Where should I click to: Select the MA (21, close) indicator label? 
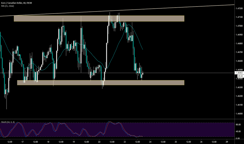[x=8, y=6]
